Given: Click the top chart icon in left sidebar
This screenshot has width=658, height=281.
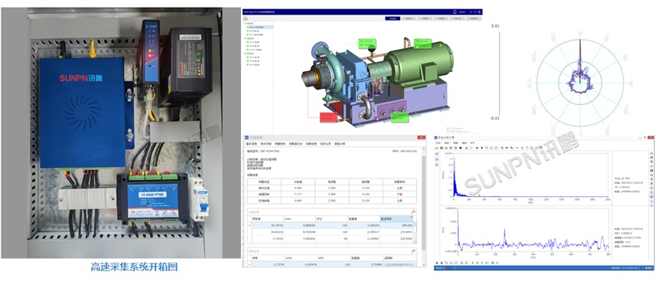Looking at the screenshot, I should coord(437,154).
